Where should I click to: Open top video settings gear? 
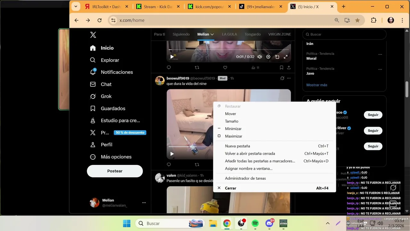pyautogui.click(x=268, y=57)
